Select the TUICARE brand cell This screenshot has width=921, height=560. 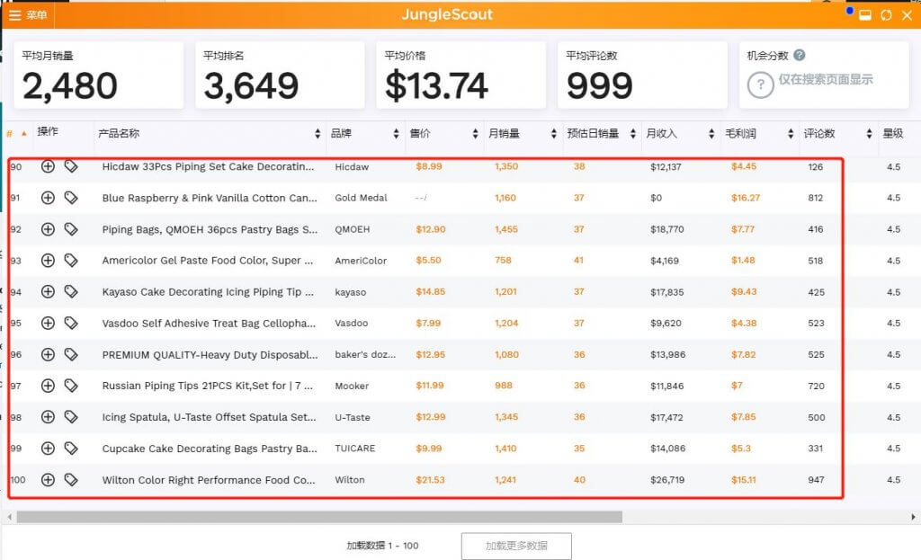tap(354, 449)
